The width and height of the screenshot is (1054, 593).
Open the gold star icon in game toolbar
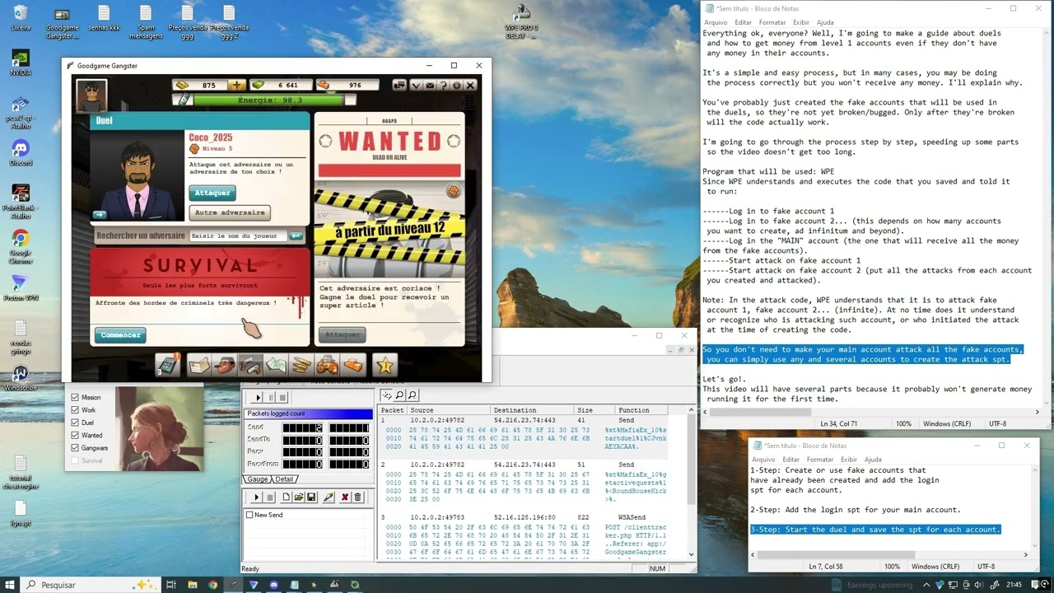pyautogui.click(x=385, y=365)
